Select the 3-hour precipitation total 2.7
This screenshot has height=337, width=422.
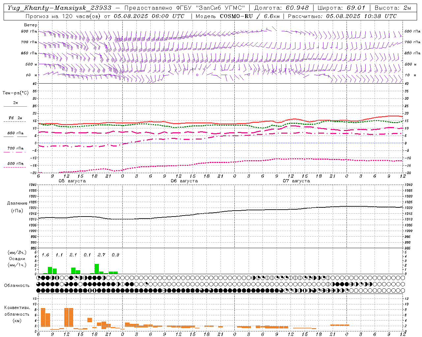pos(101,255)
